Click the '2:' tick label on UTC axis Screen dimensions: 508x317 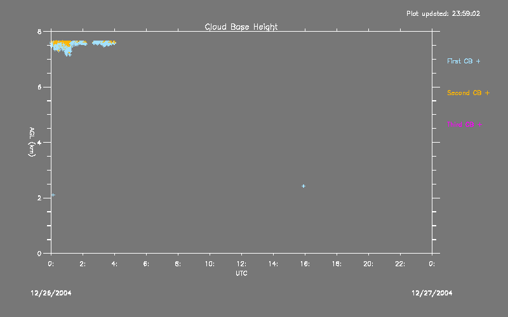coord(83,264)
